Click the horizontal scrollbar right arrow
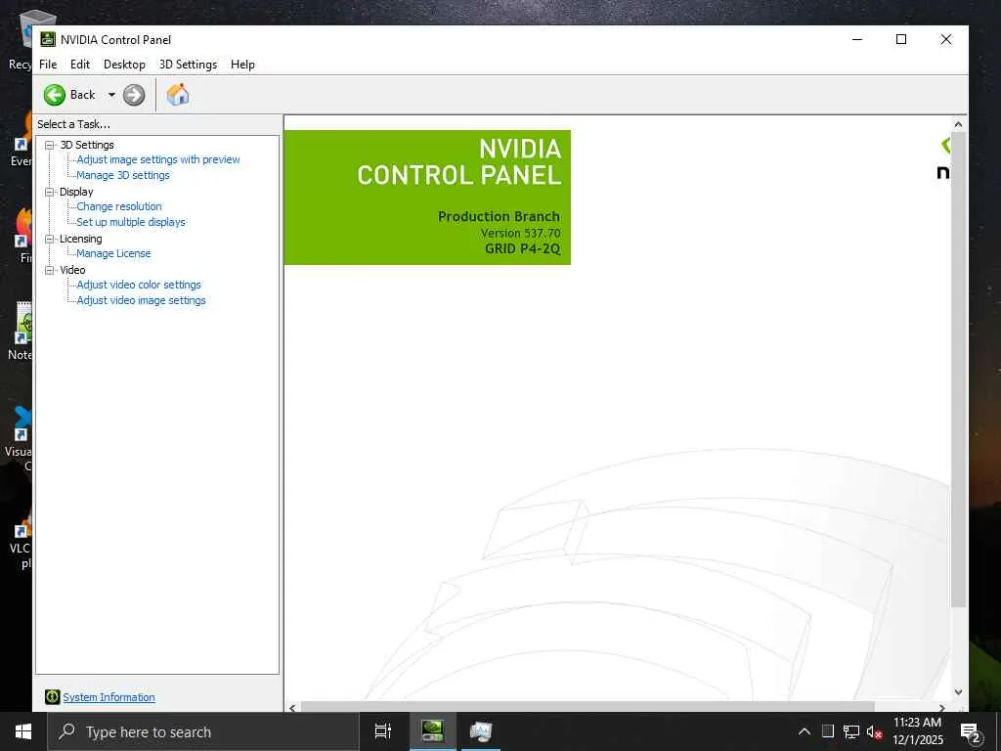This screenshot has height=751, width=1001. point(941,708)
